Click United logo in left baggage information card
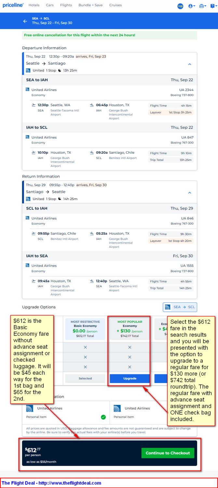218x488 pixels. 30,409
